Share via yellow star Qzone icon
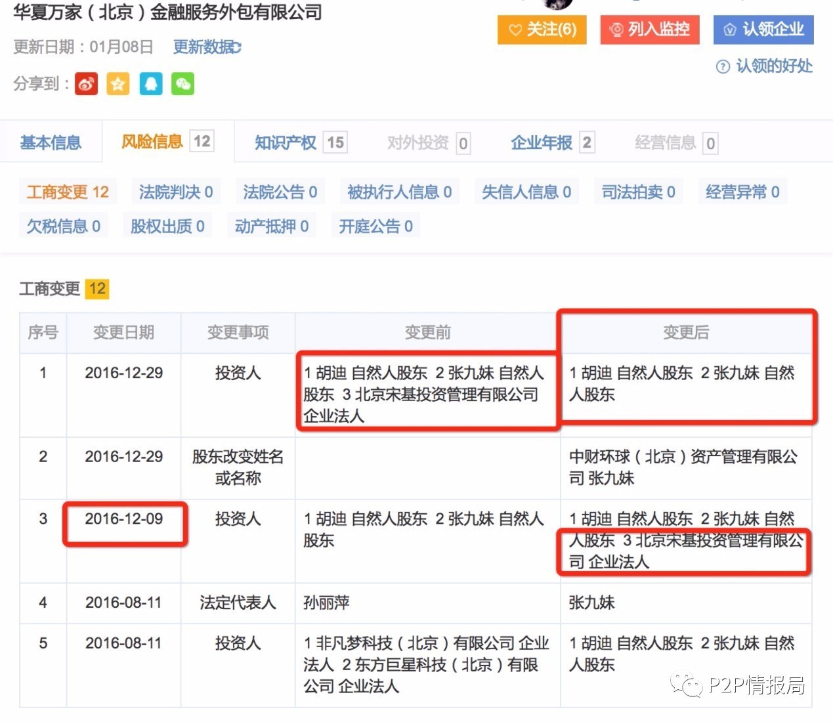The height and width of the screenshot is (722, 833). click(x=118, y=84)
